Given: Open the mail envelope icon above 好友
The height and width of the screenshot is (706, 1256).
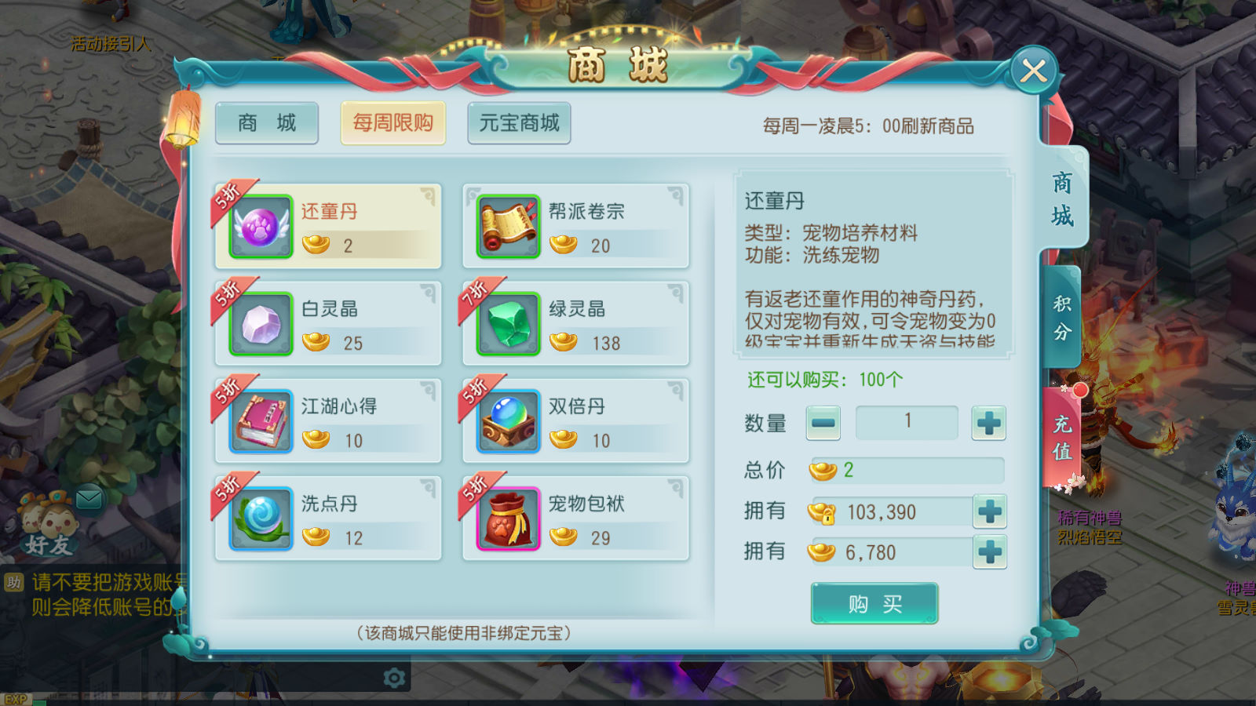Looking at the screenshot, I should point(89,498).
